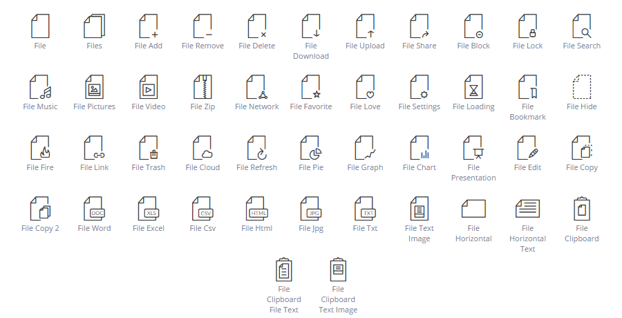Select the File Settings gear icon

419,87
